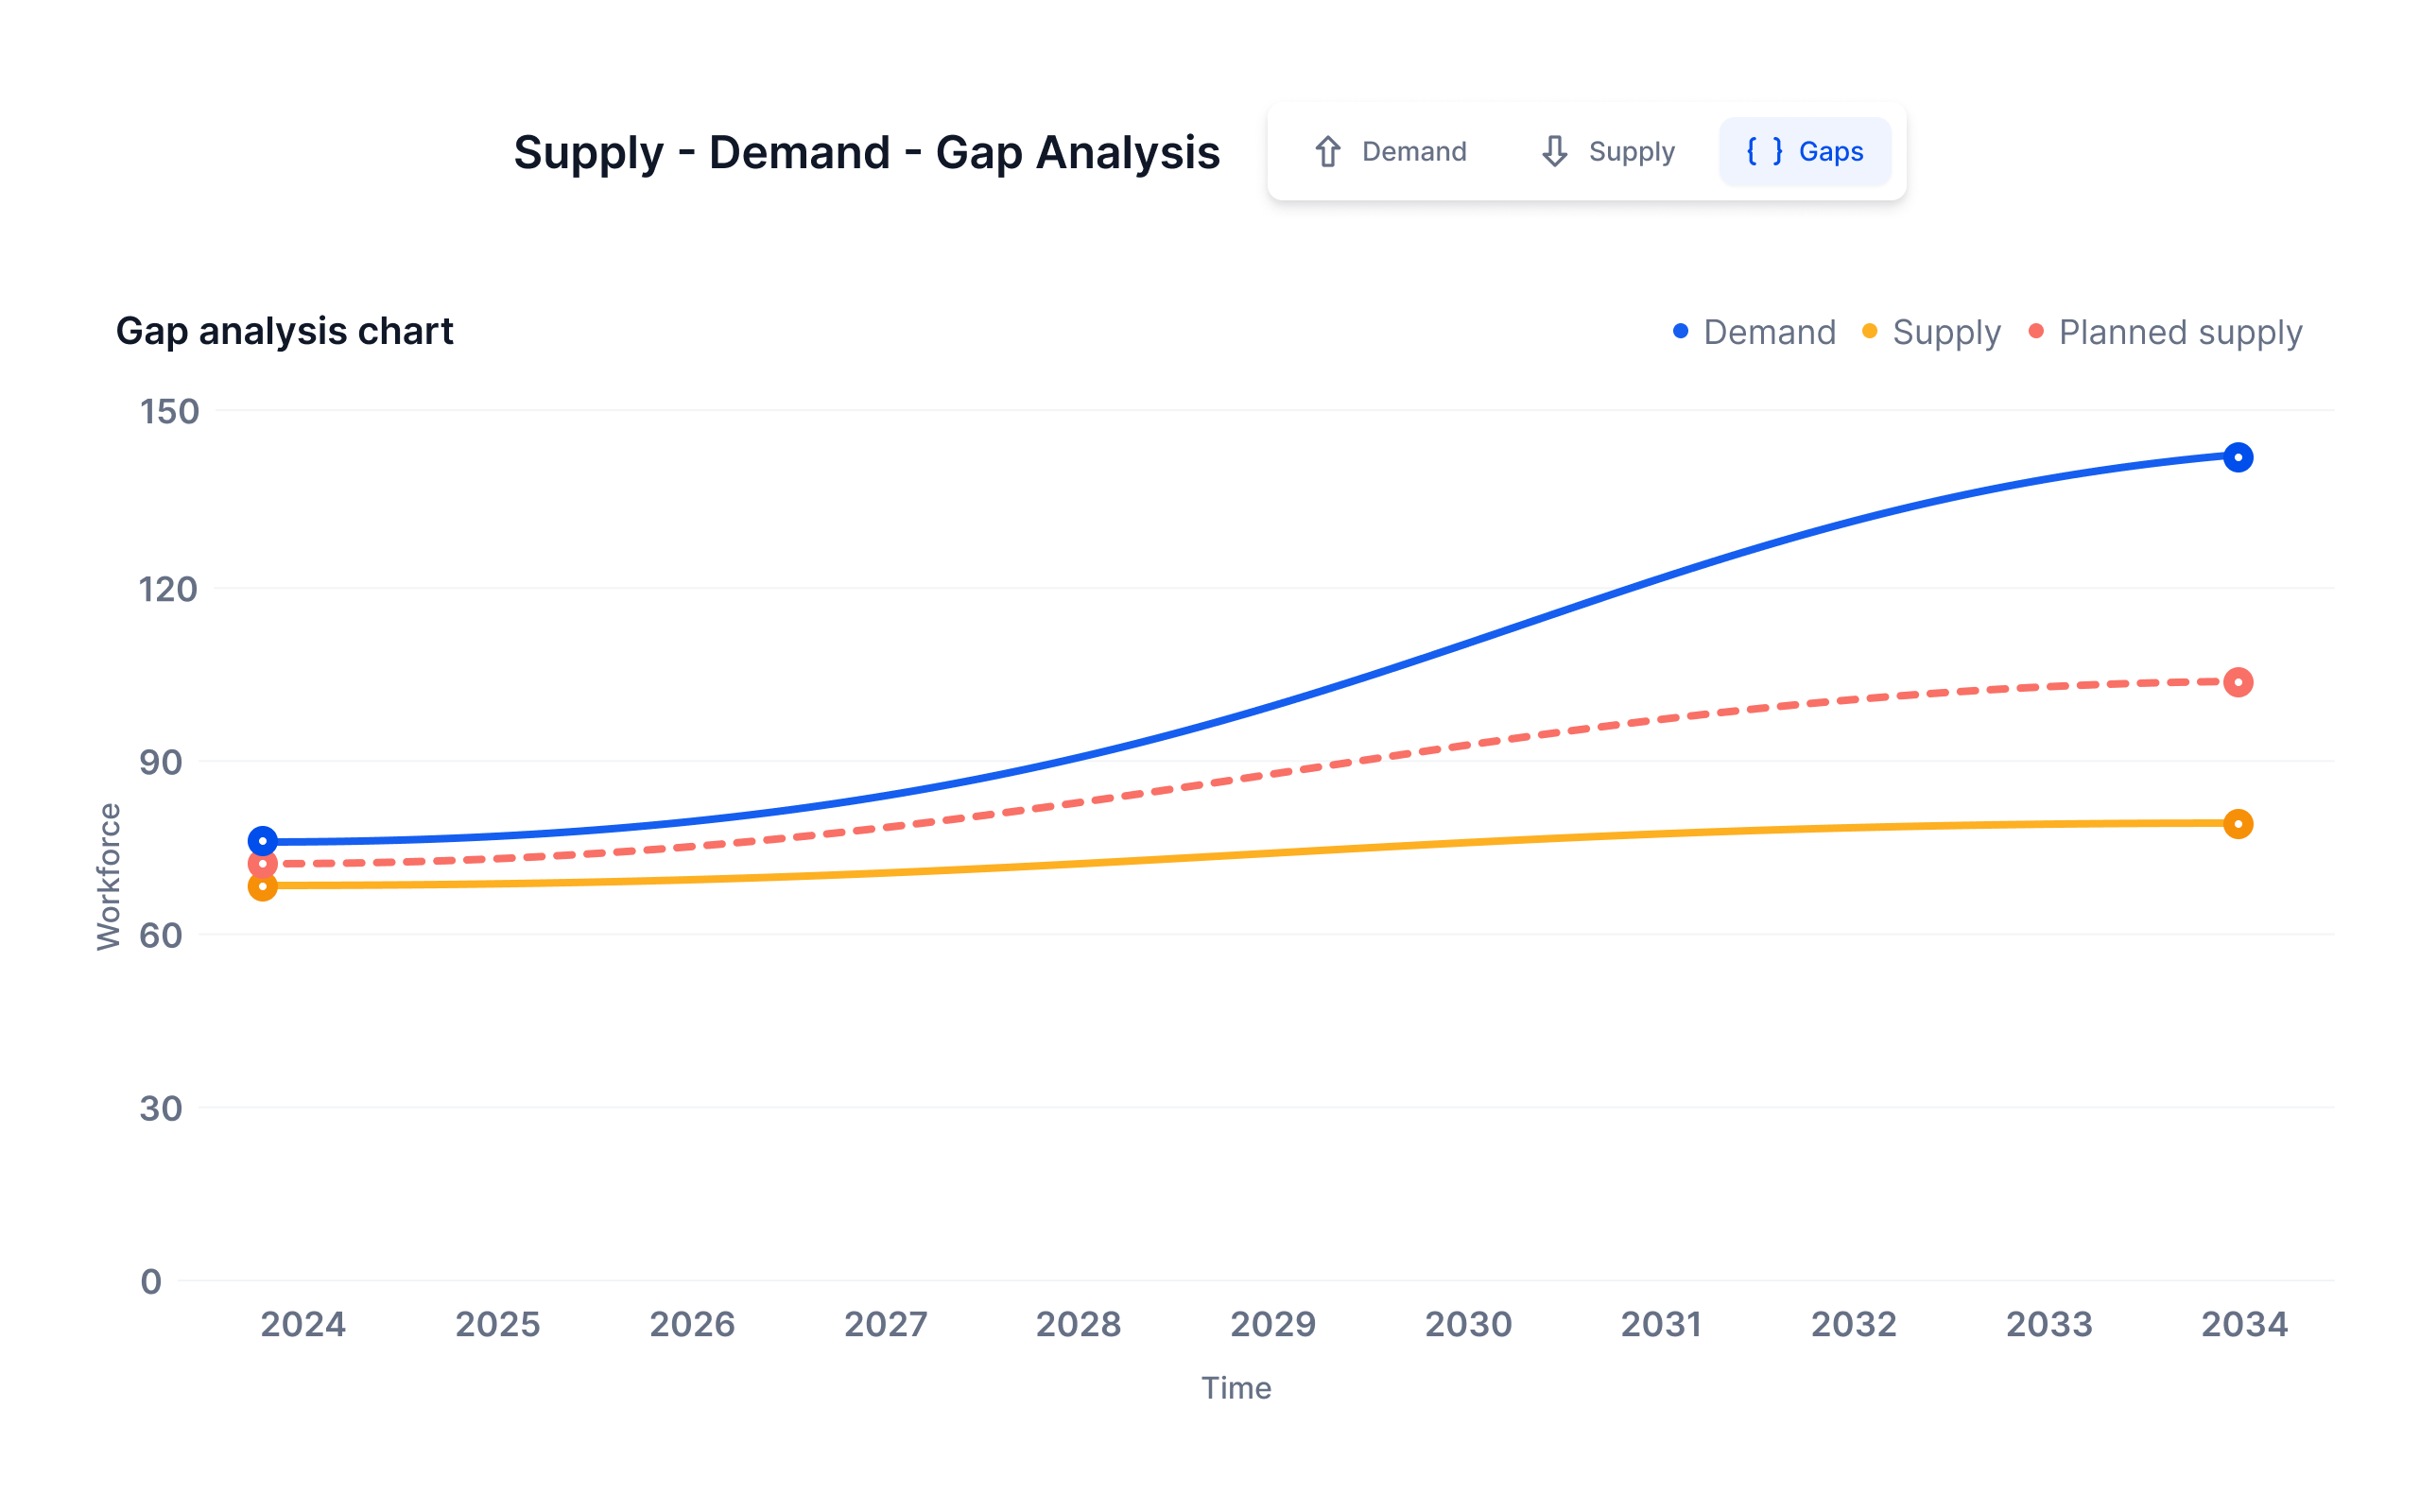
Task: Select the red Planned supply start point at 2024
Action: pos(262,864)
